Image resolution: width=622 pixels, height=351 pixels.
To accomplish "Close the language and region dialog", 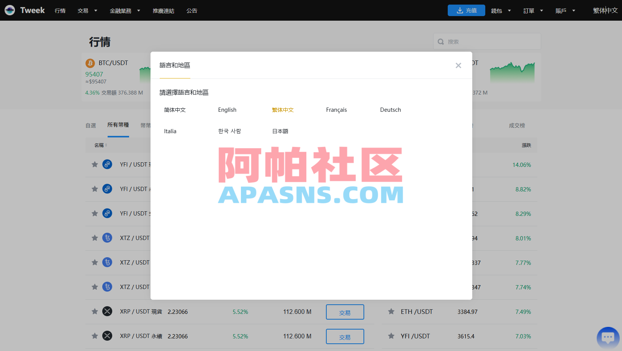I will tap(458, 65).
